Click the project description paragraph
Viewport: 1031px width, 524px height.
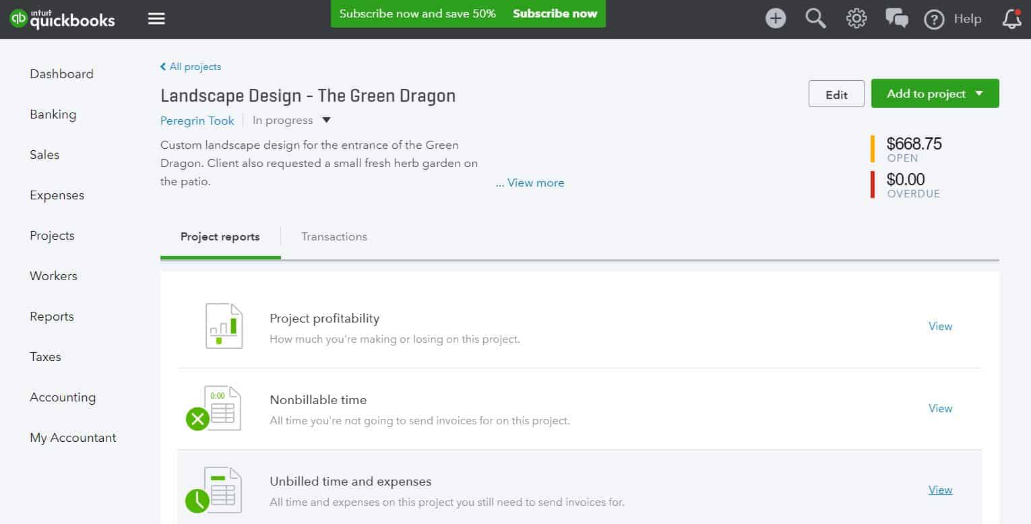319,163
